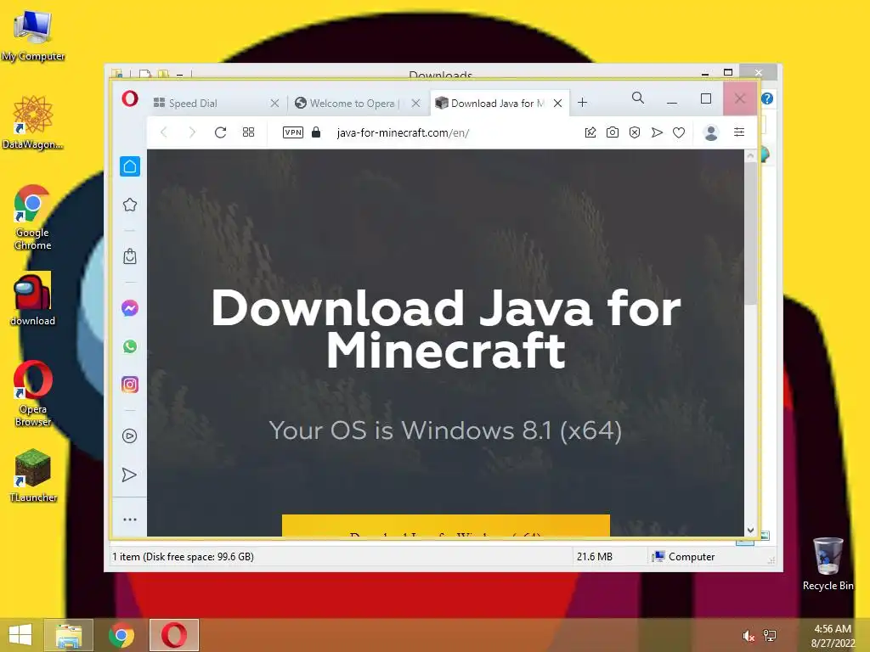Open sidebar bookmarks star

[x=130, y=205]
